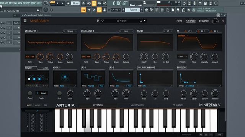The image size is (245, 137).
Task: Click the stamp icon in second toolbar row
Action: 105,10
